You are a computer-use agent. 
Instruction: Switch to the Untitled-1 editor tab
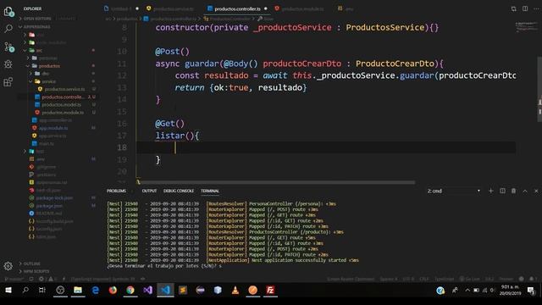pos(122,8)
